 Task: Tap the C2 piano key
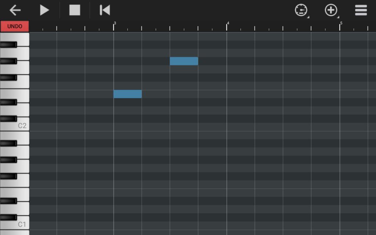(23, 126)
